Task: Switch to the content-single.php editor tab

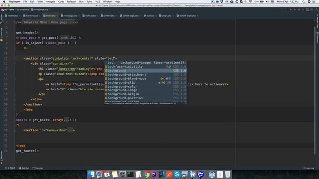Action: click(x=187, y=16)
